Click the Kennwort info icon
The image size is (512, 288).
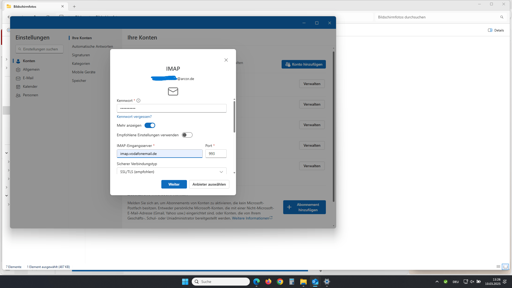click(x=138, y=101)
